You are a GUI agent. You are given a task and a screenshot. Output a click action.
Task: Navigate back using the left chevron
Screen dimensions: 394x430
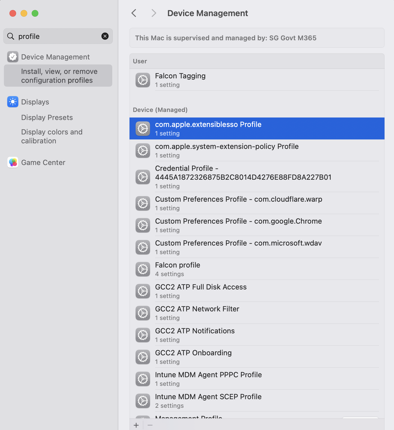[x=134, y=13]
